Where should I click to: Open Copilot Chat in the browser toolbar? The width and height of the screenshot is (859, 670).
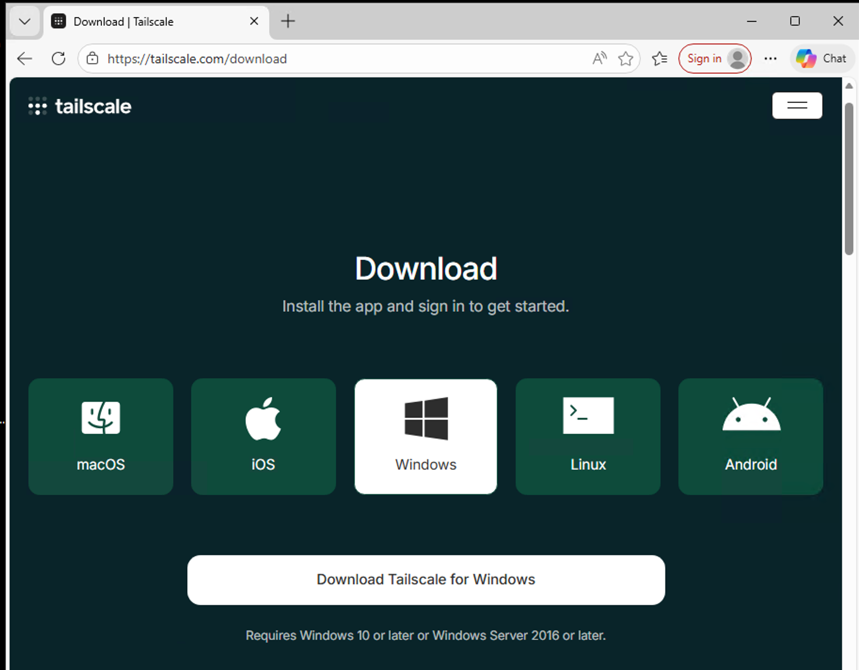pos(822,58)
